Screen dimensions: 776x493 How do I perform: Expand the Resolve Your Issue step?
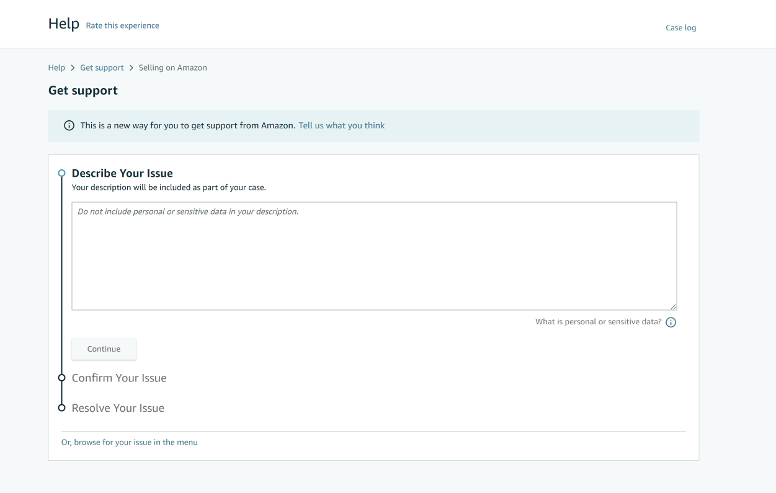(118, 408)
